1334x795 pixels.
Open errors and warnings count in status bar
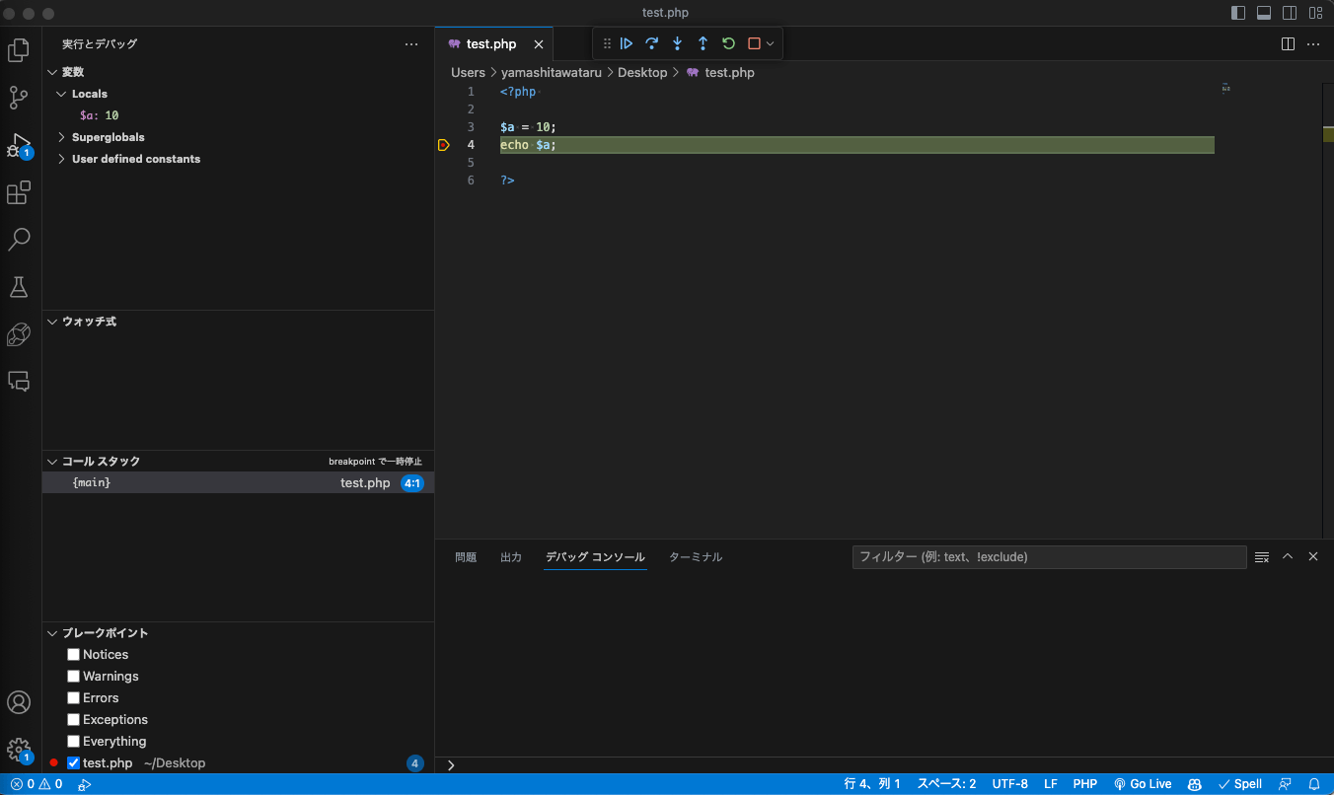37,784
